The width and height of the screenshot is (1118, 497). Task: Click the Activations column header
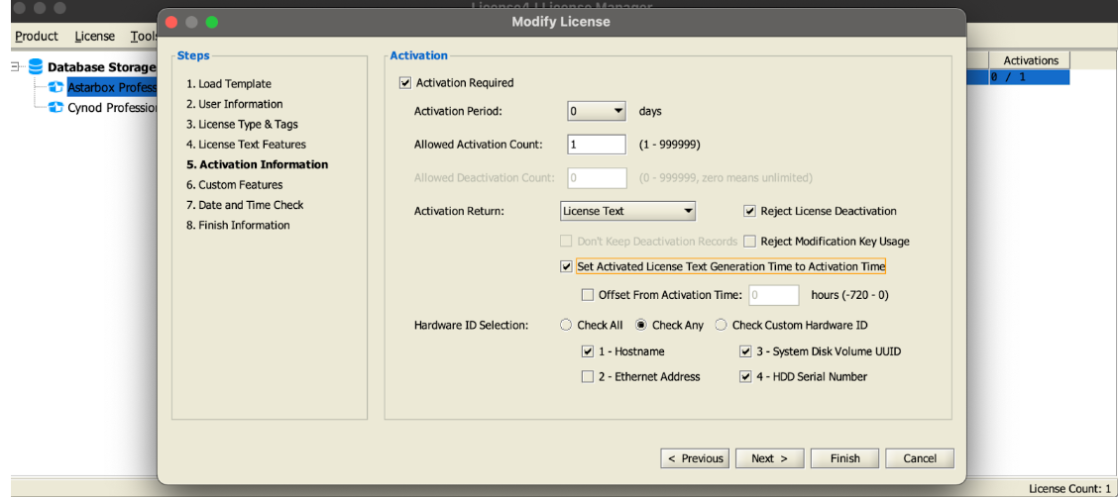[1030, 60]
